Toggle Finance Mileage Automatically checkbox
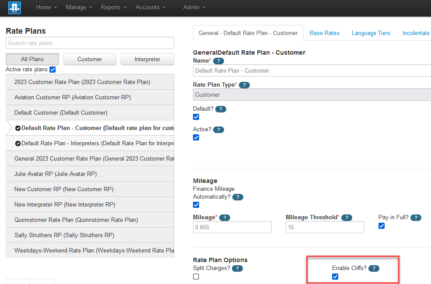 point(196,205)
